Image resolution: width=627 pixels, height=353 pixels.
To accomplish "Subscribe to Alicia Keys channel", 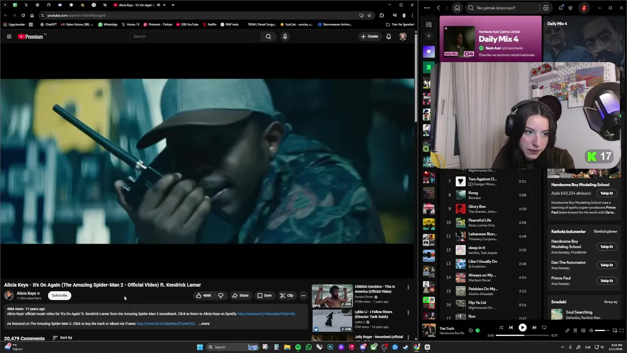I will click(x=60, y=296).
